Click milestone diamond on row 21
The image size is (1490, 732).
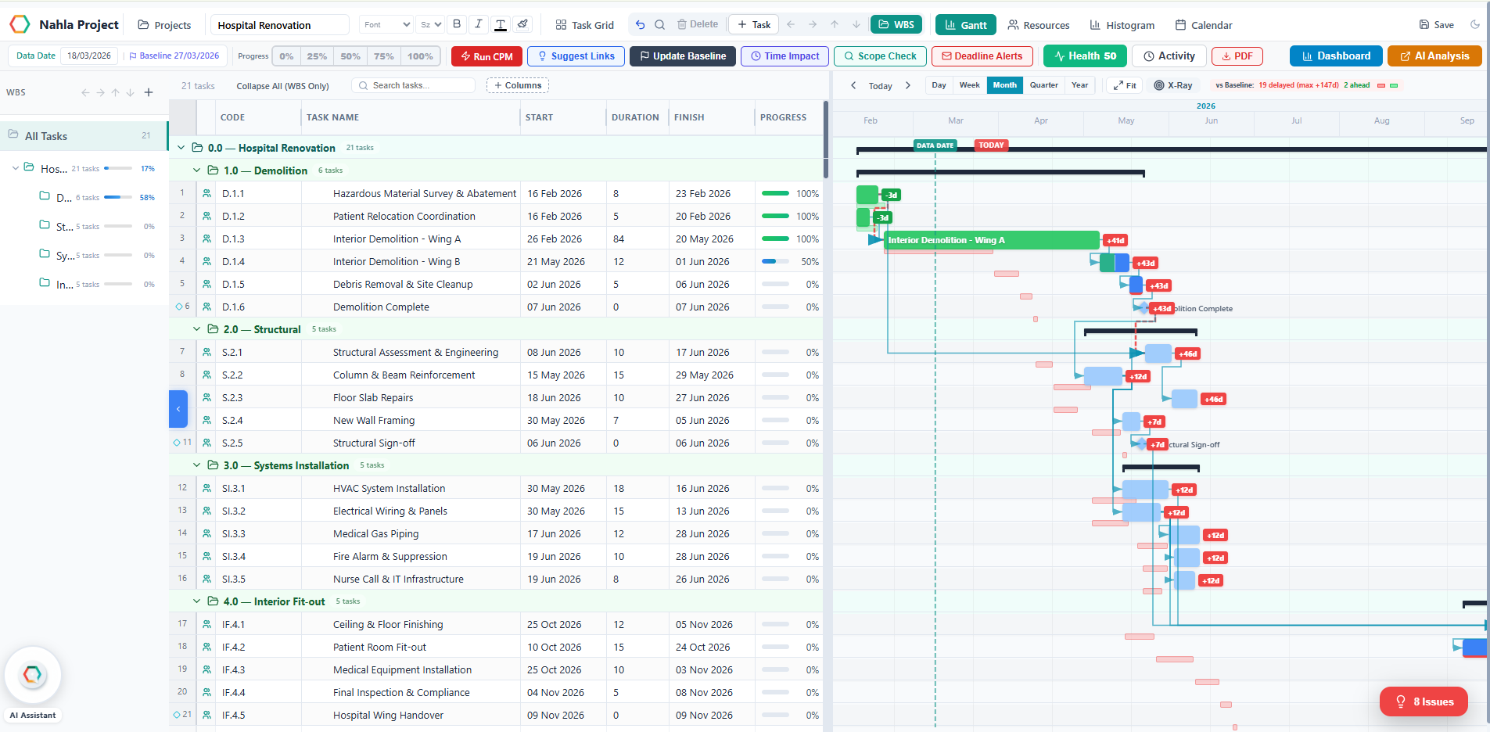pos(176,715)
